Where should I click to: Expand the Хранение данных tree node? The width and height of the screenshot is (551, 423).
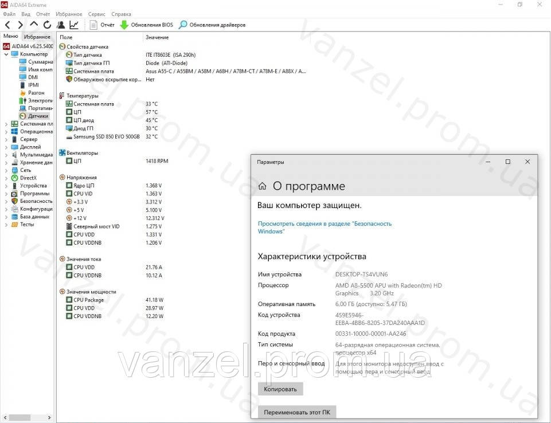click(6, 162)
